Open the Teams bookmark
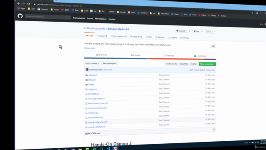The image size is (266, 150). [175, 14]
